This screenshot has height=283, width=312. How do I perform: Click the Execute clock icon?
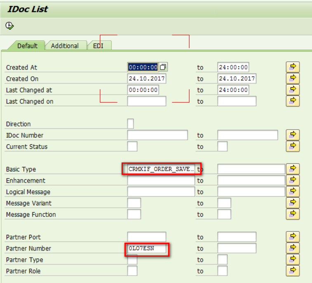click(9, 26)
